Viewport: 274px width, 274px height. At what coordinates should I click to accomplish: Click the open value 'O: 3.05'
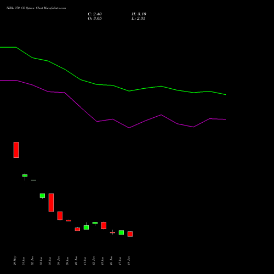[95, 19]
